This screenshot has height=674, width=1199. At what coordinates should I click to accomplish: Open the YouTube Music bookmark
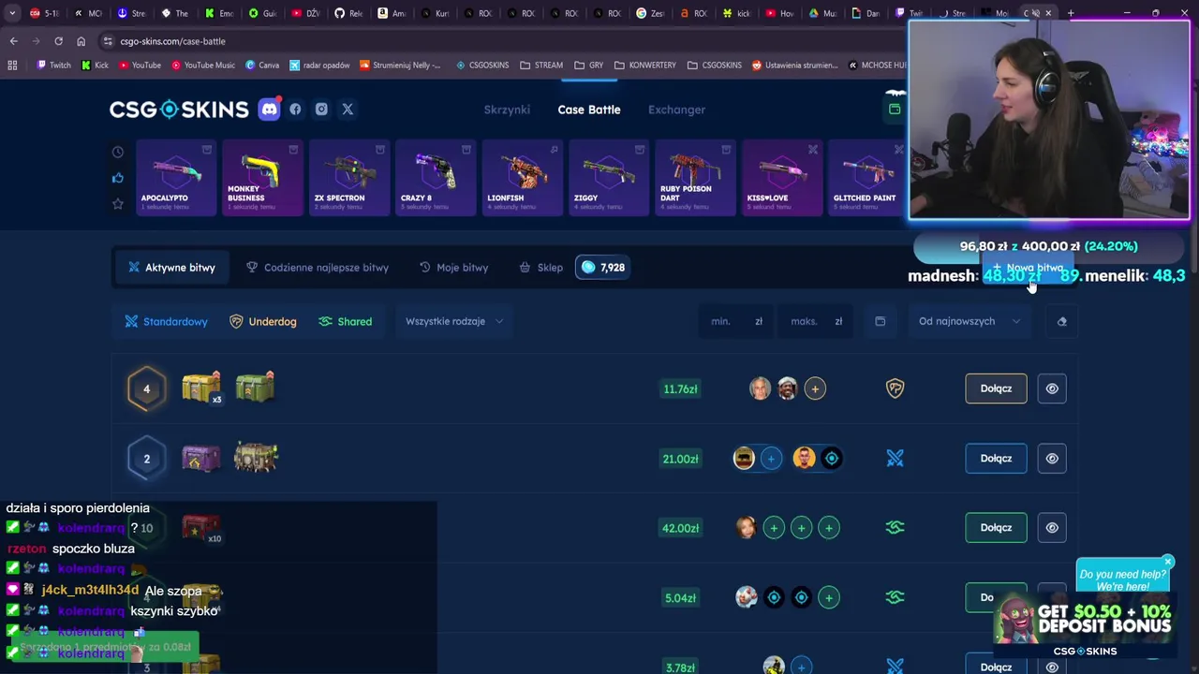coord(202,66)
